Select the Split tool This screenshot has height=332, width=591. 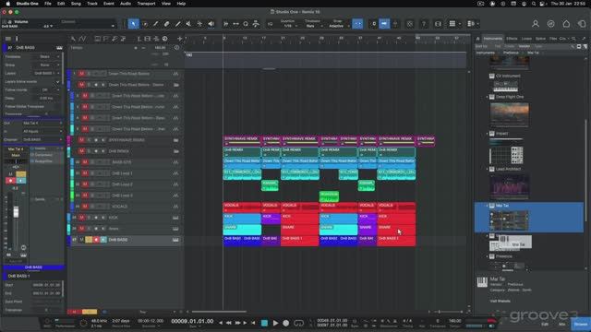tap(156, 24)
